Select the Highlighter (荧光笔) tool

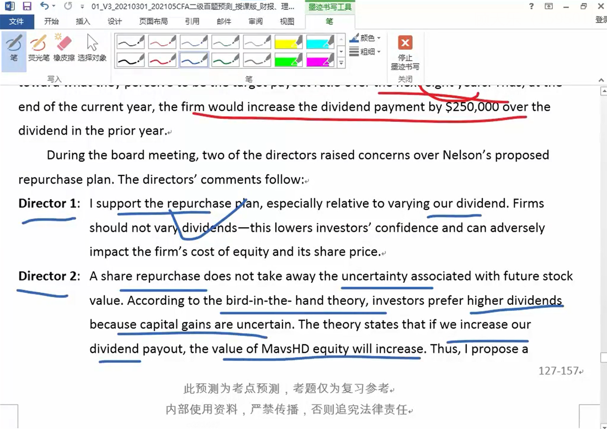39,49
